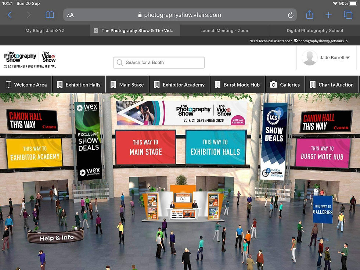Open Burst Mode Hub navigation item

coord(237,85)
